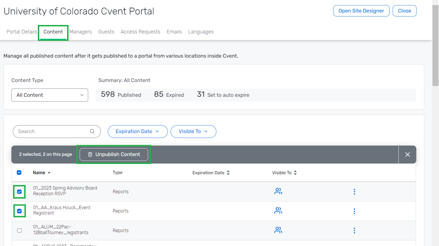
Task: Click the Close button
Action: (x=405, y=11)
